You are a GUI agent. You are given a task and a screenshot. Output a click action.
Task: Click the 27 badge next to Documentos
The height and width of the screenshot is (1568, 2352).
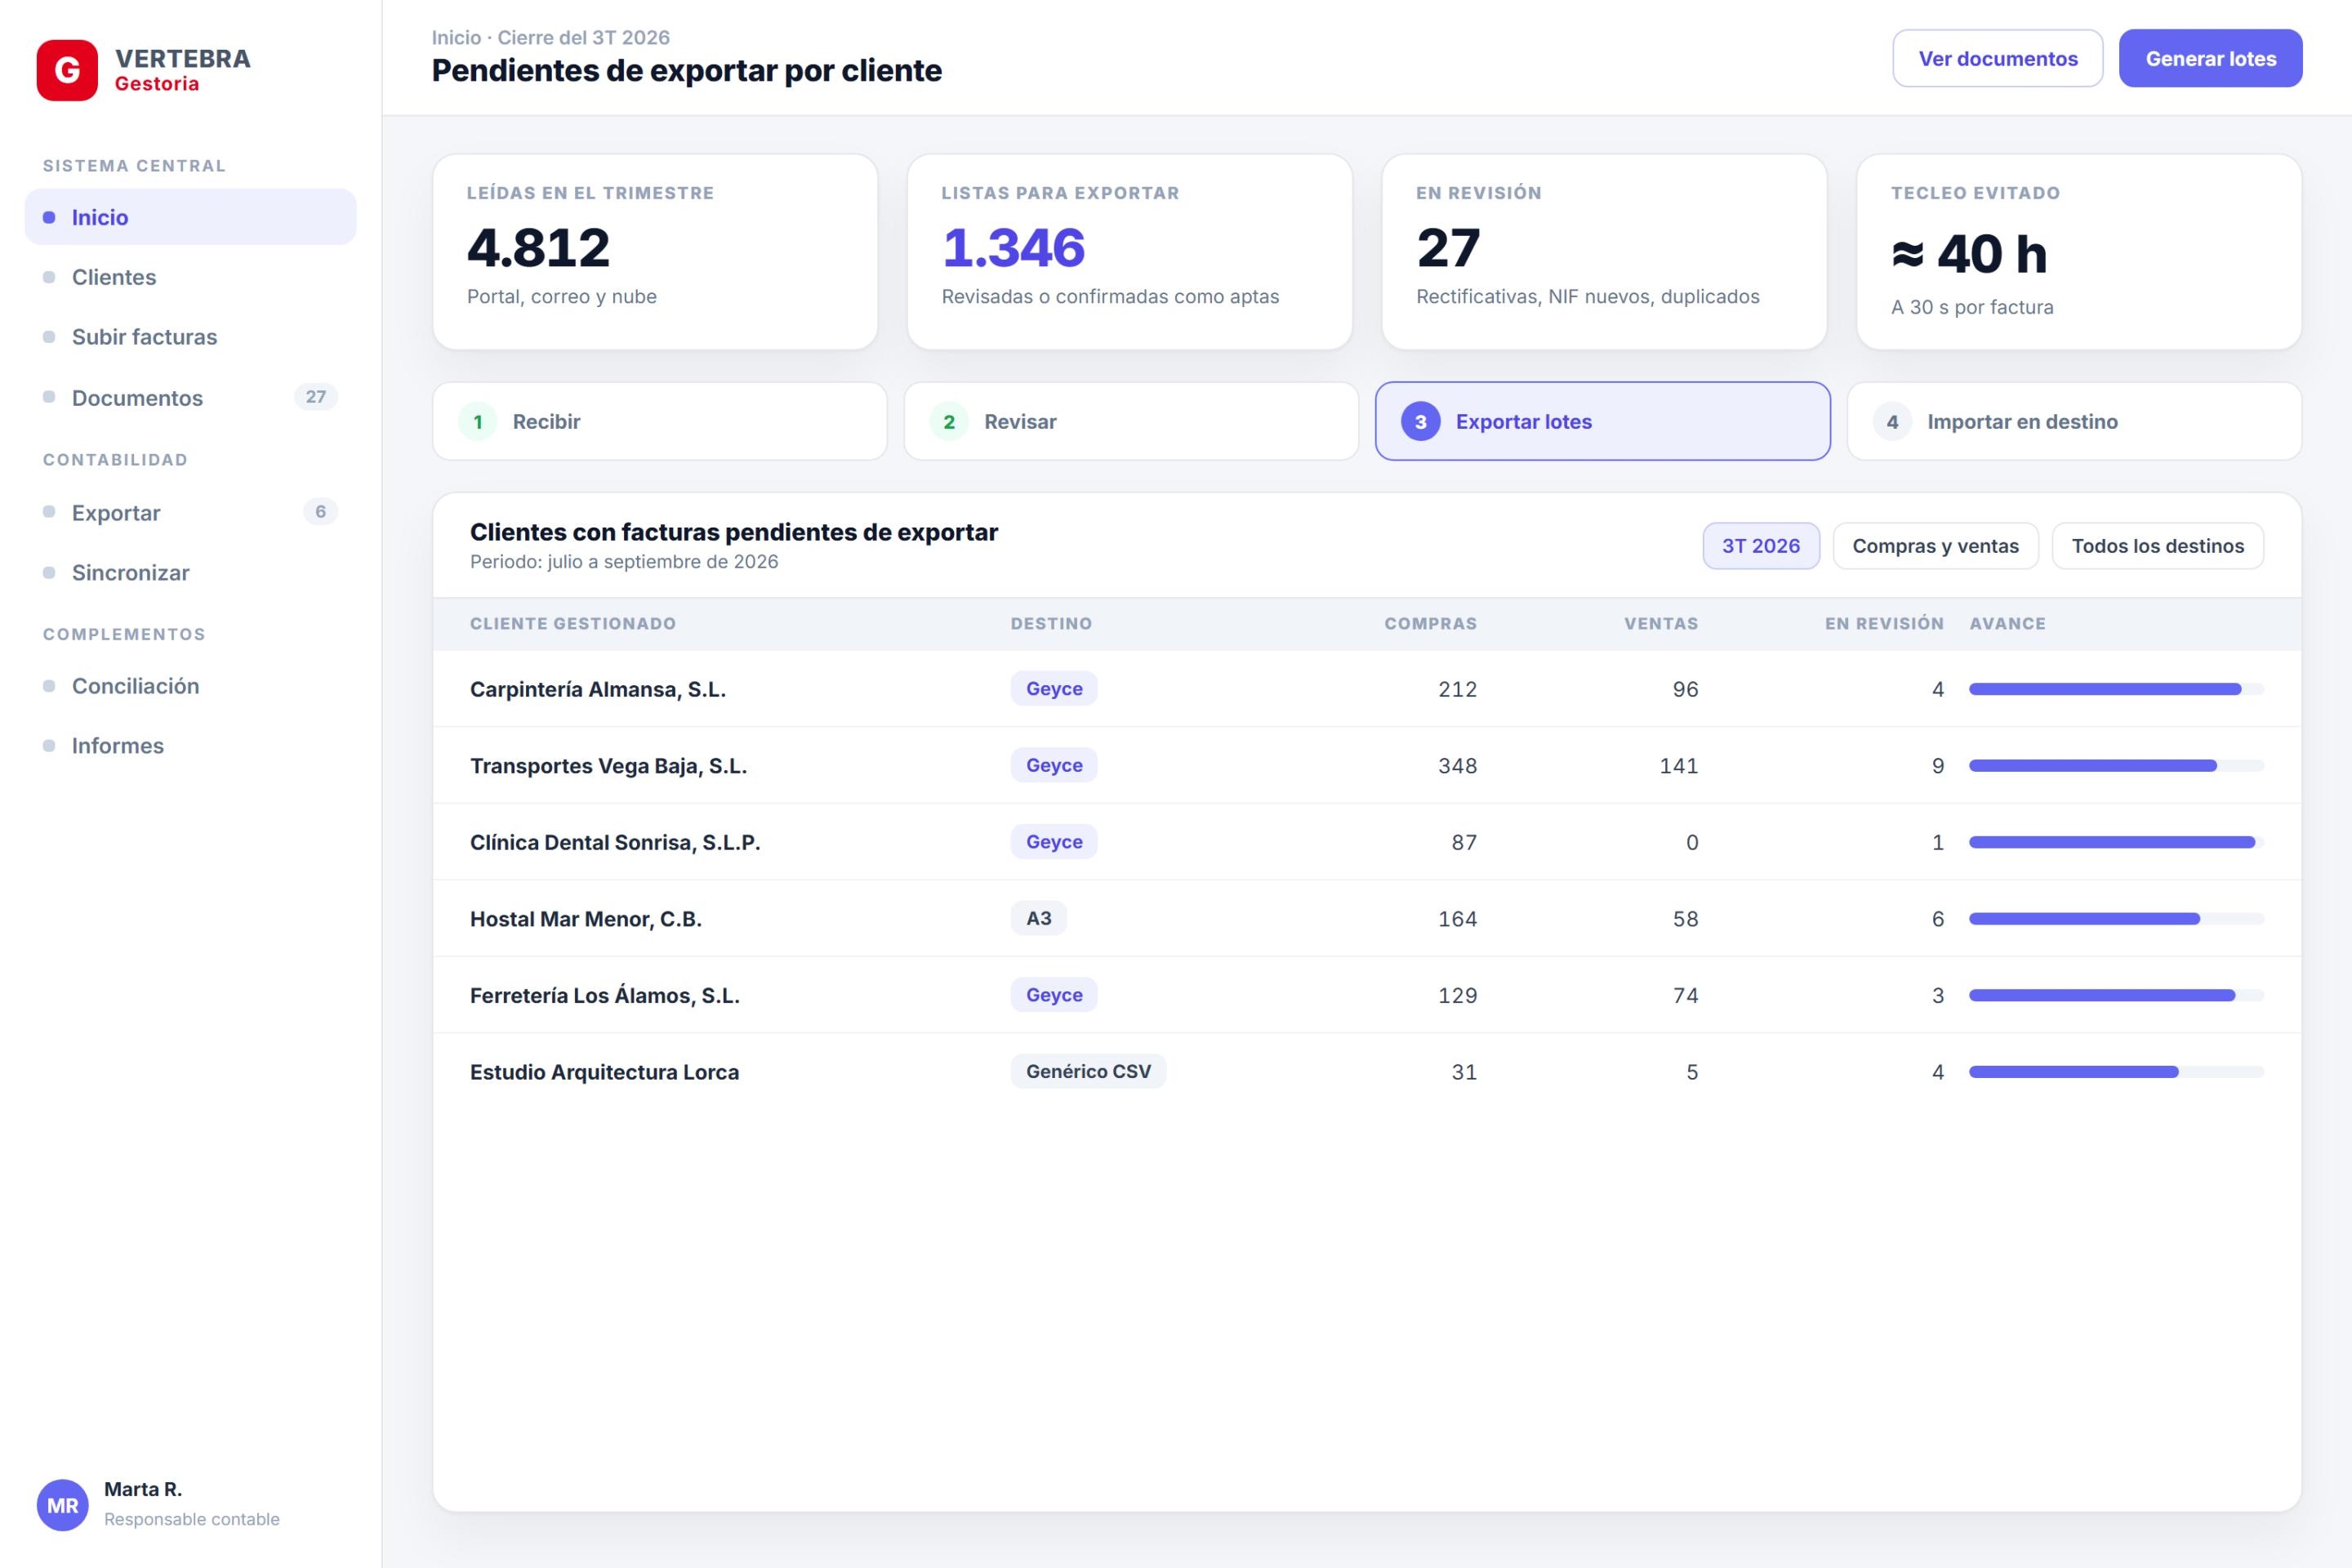(316, 397)
